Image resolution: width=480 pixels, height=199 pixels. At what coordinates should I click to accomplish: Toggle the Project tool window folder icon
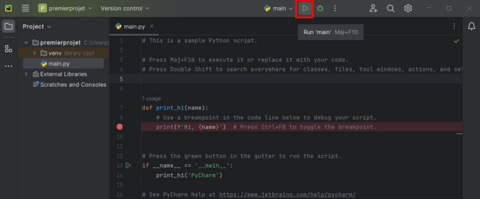pos(8,27)
